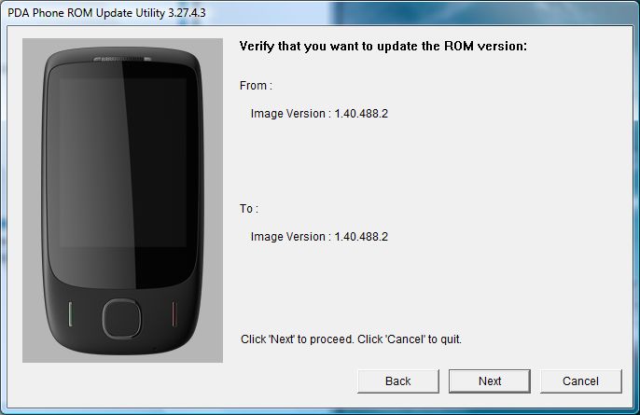Click the phone's lower bezel below navigation pad
This screenshot has width=640, height=415.
click(121, 346)
